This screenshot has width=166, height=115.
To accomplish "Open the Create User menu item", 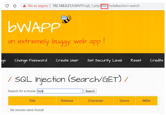I will (67, 60).
